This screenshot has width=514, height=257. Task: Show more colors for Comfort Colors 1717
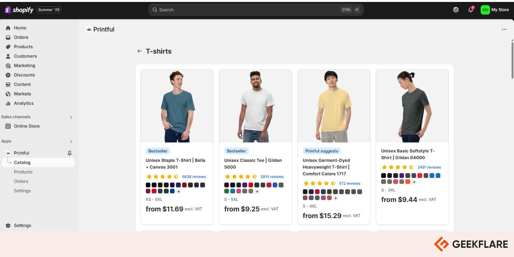point(336,198)
